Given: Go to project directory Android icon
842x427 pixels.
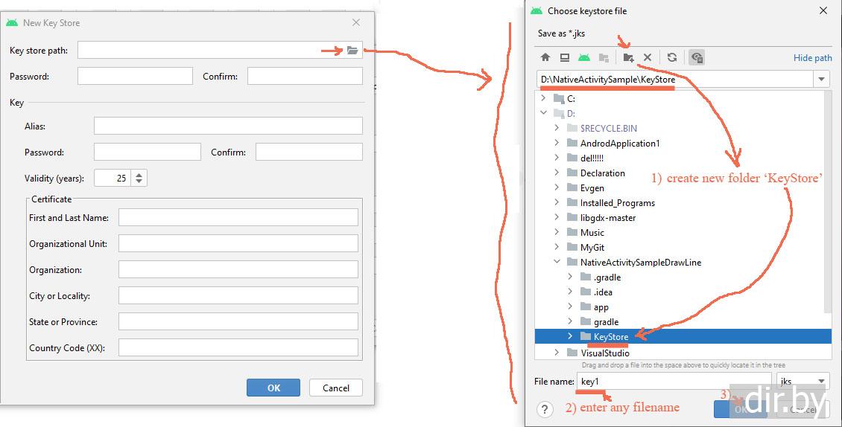Looking at the screenshot, I should point(583,57).
